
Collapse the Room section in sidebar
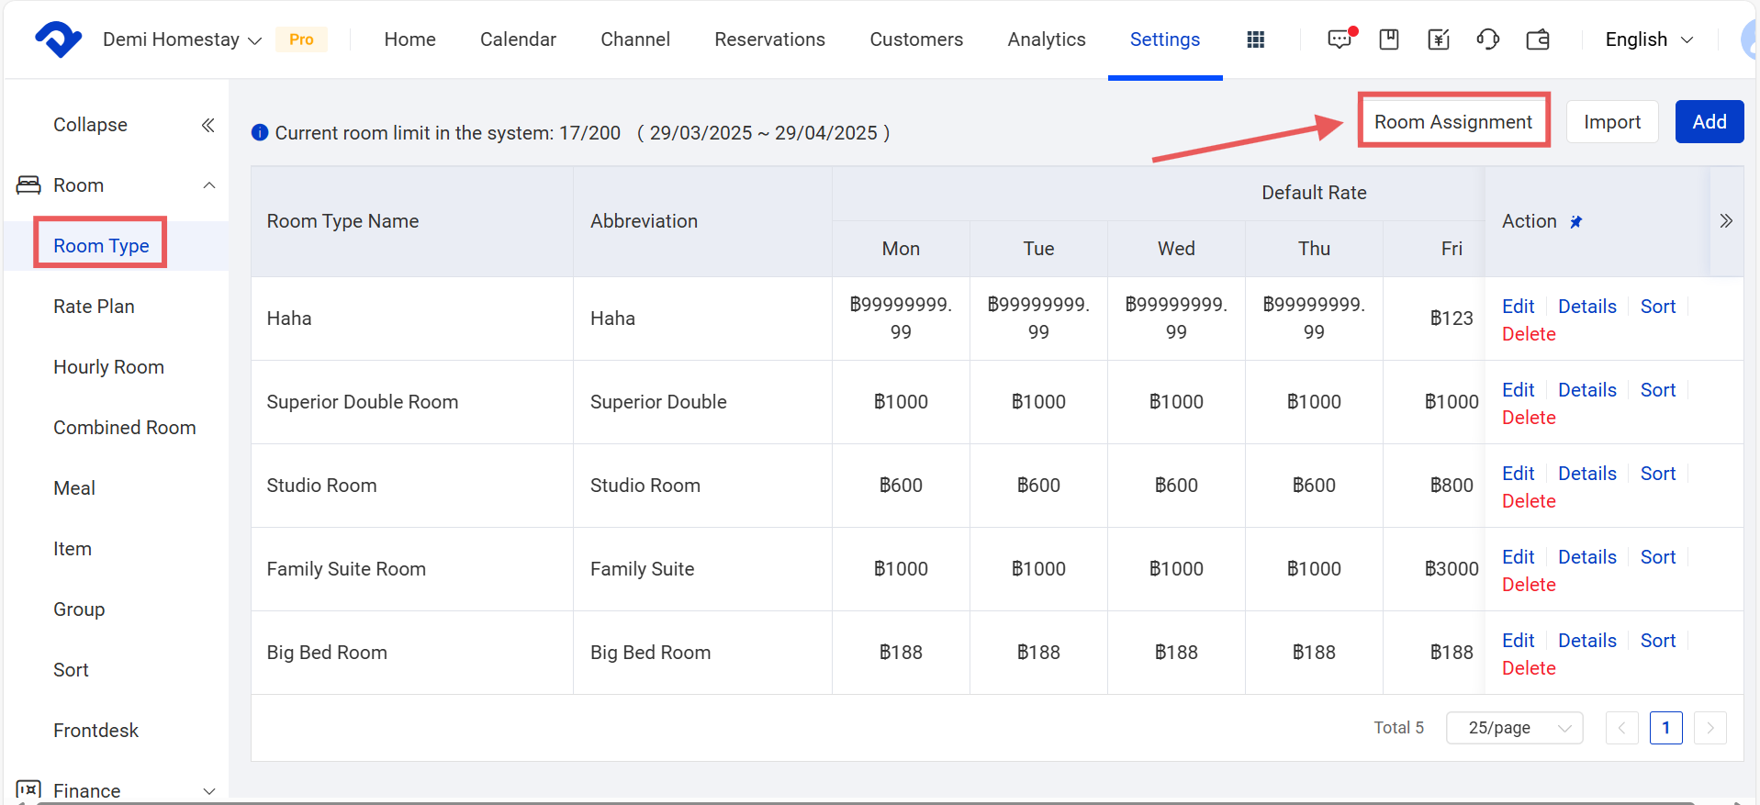tap(209, 185)
